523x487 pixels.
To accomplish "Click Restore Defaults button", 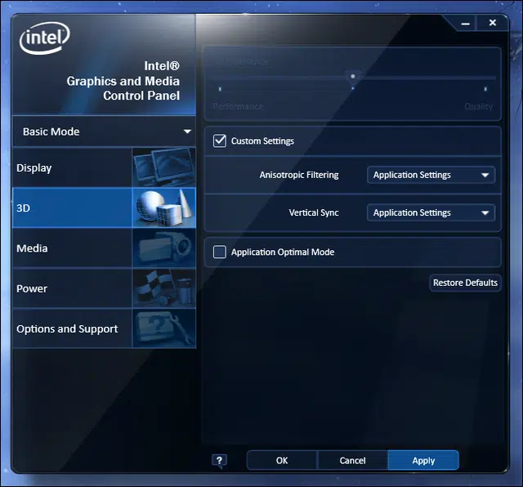I will click(x=465, y=283).
